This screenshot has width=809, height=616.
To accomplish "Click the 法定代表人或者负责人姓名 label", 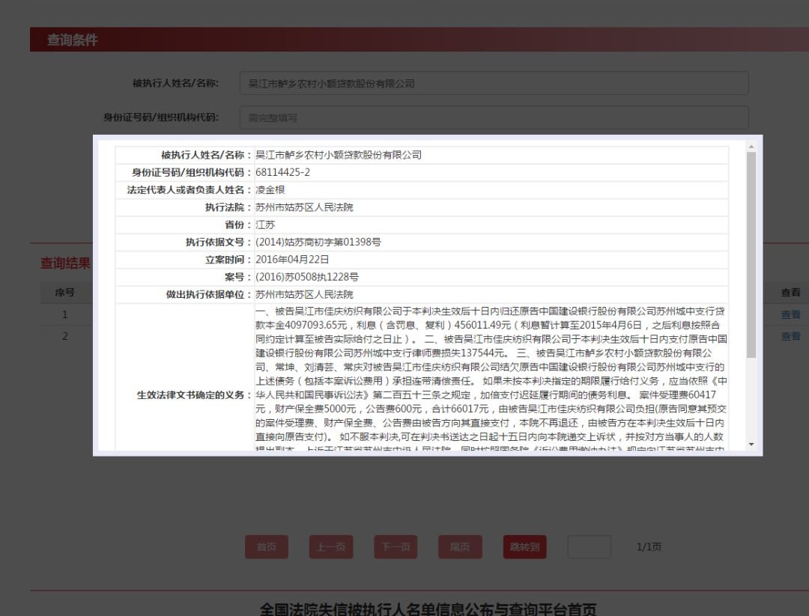I will [190, 189].
